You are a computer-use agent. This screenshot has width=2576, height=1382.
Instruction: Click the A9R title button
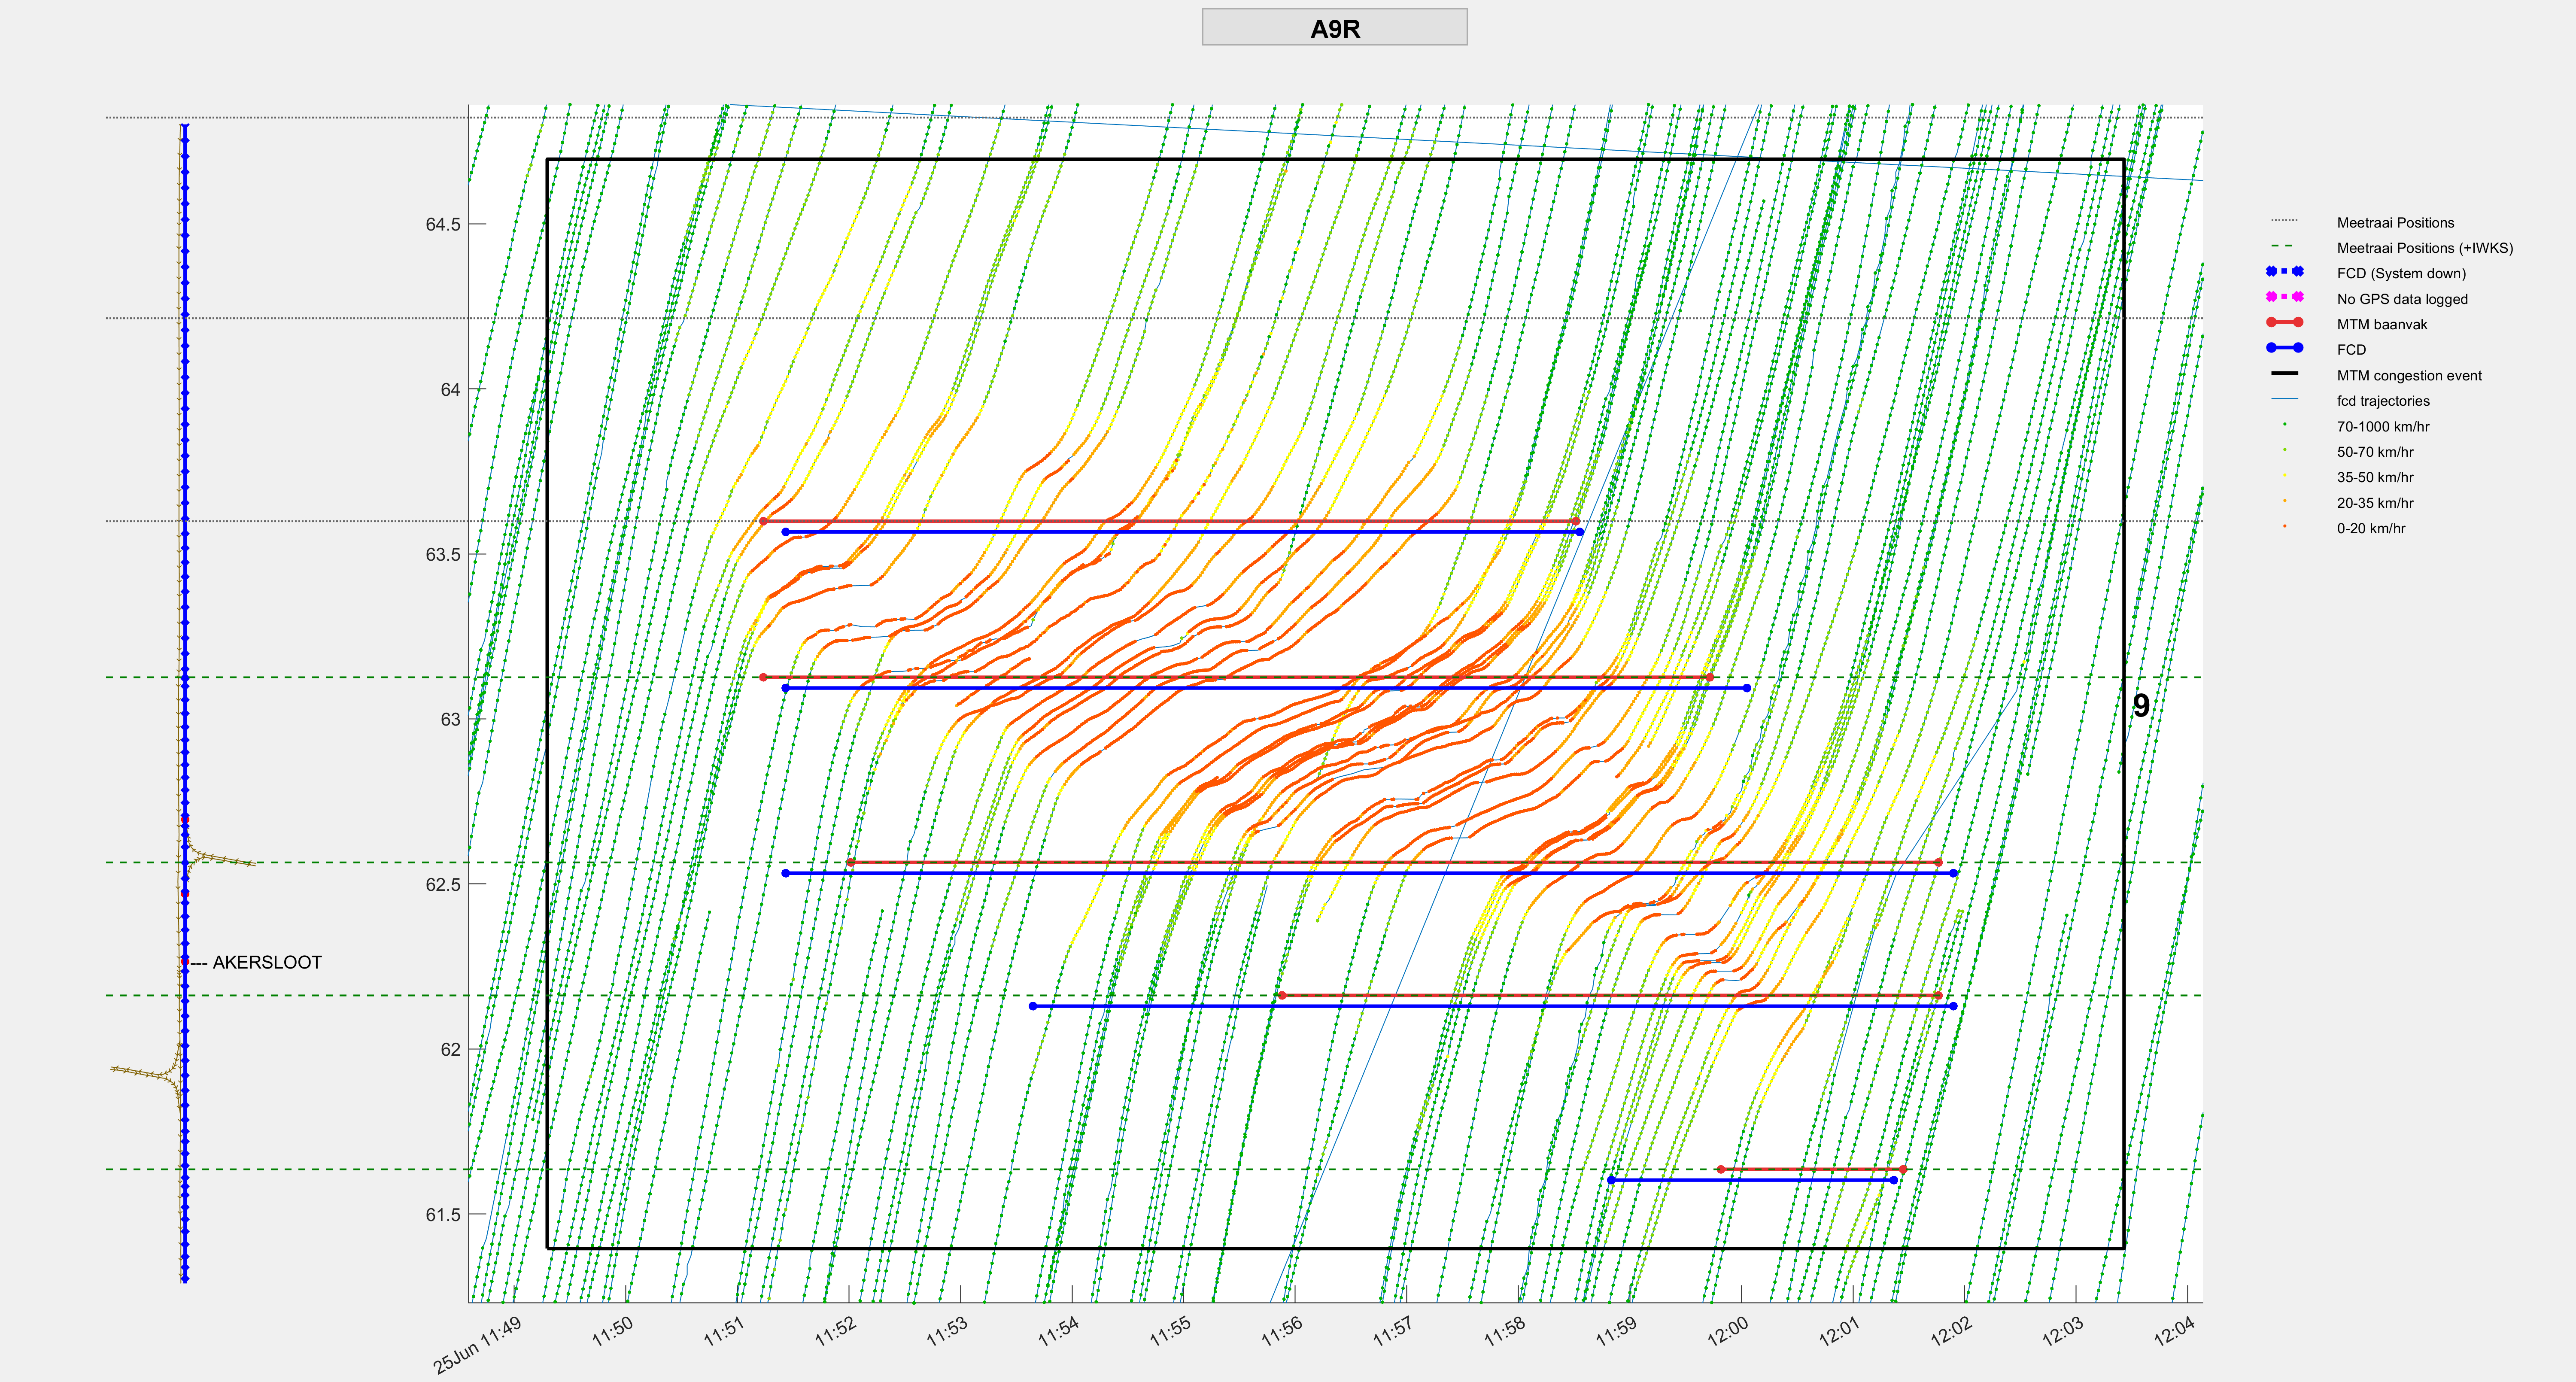coord(1334,28)
